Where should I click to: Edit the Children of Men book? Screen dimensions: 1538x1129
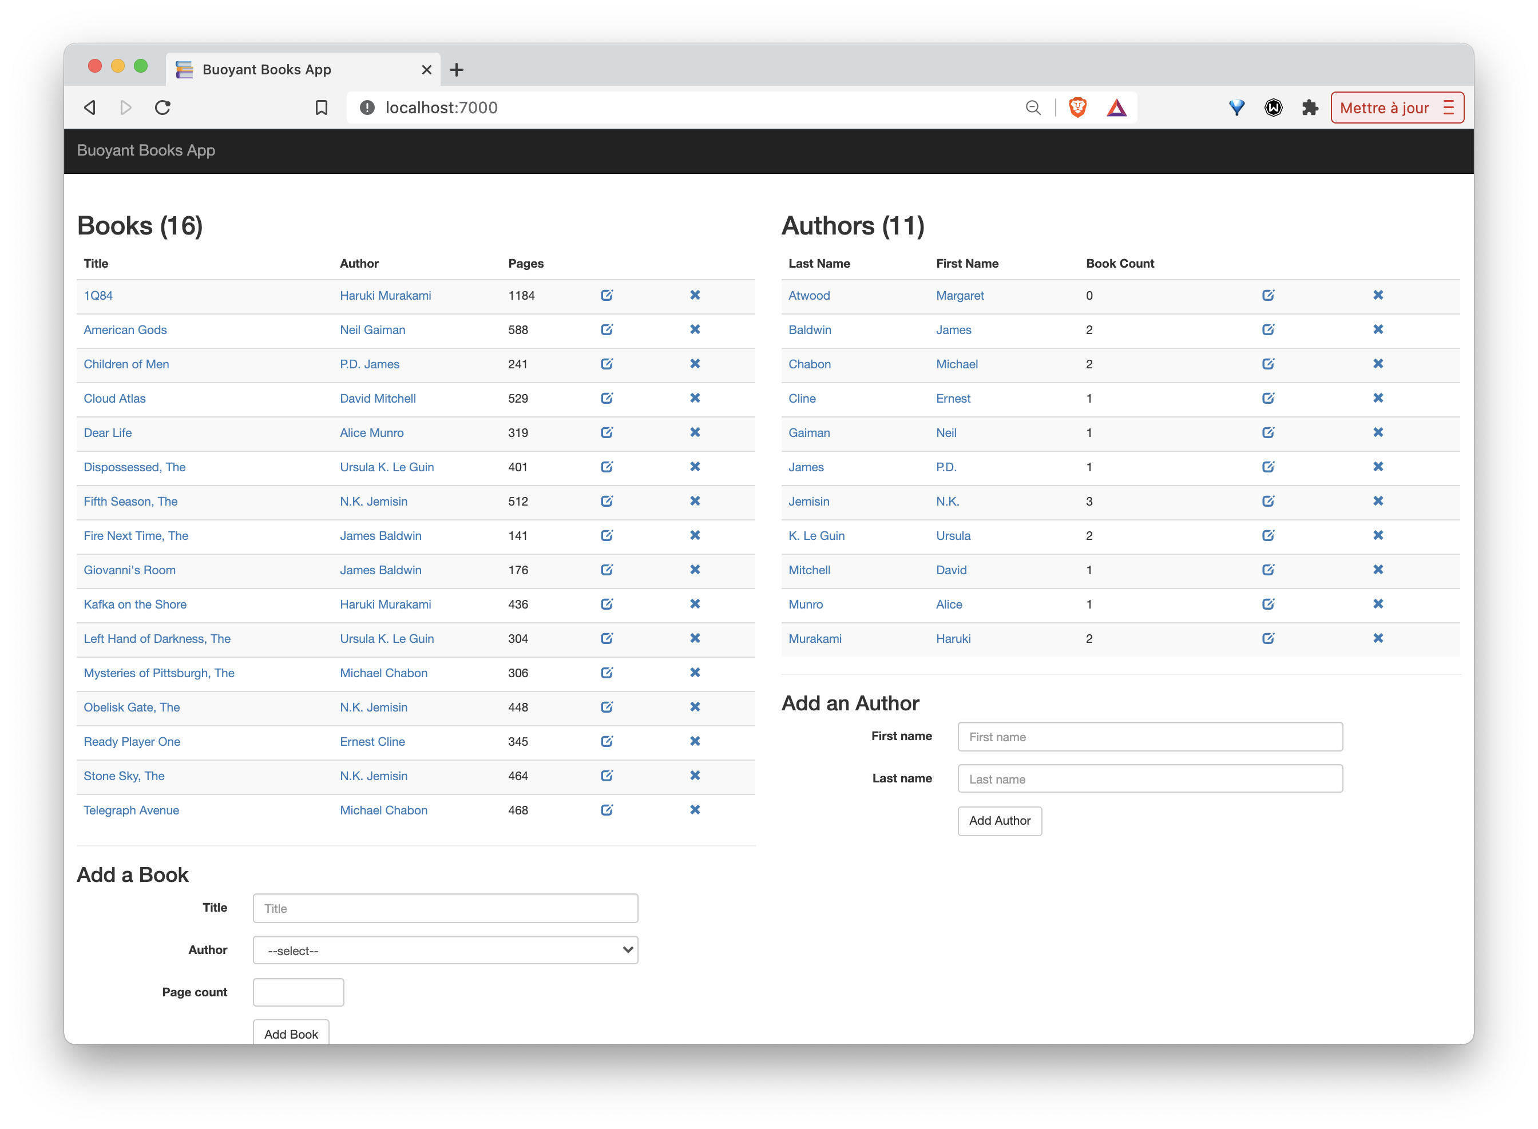point(607,364)
